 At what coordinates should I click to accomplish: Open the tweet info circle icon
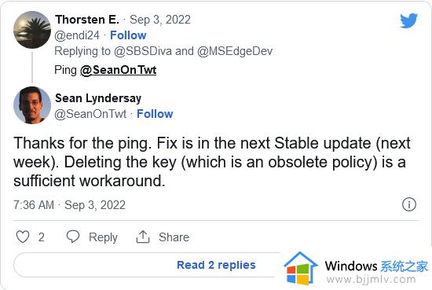point(409,204)
